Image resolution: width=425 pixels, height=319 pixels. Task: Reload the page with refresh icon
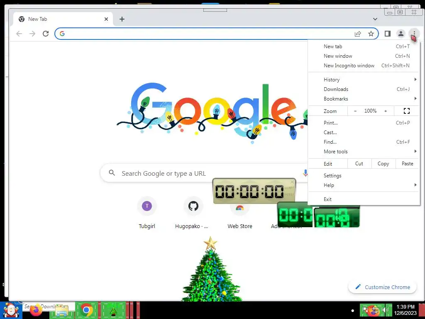pos(46,34)
